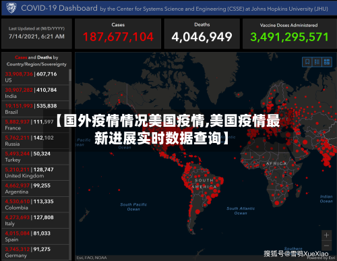Image resolution: width=337 pixels, height=261 pixels.
Task: Click the last updated timestamp 7/14/2021, 6:21 AM
Action: pos(36,36)
